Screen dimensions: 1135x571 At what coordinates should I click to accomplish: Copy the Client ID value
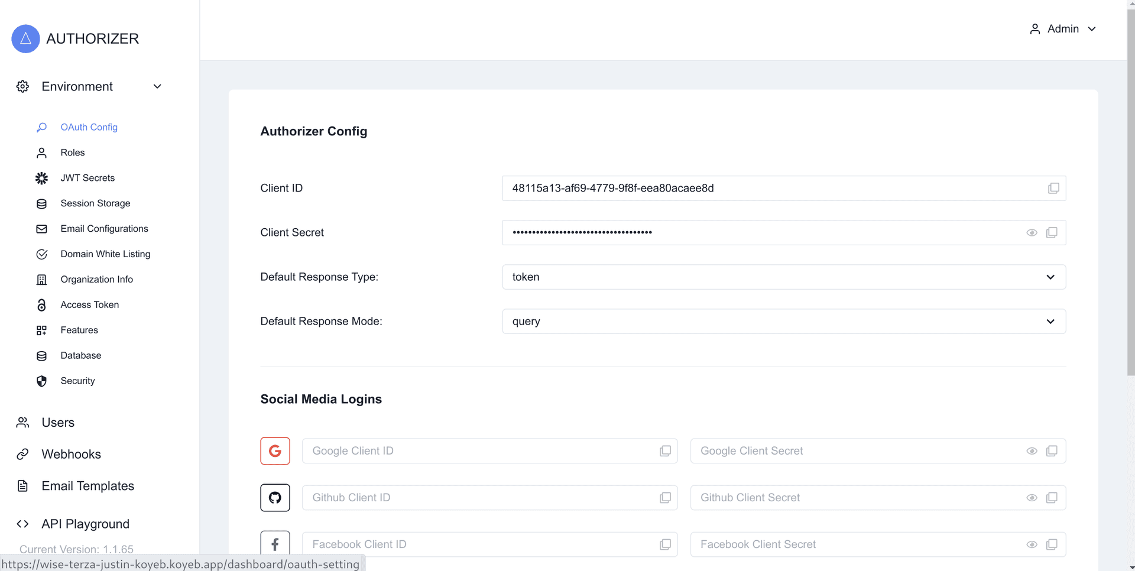coord(1053,188)
